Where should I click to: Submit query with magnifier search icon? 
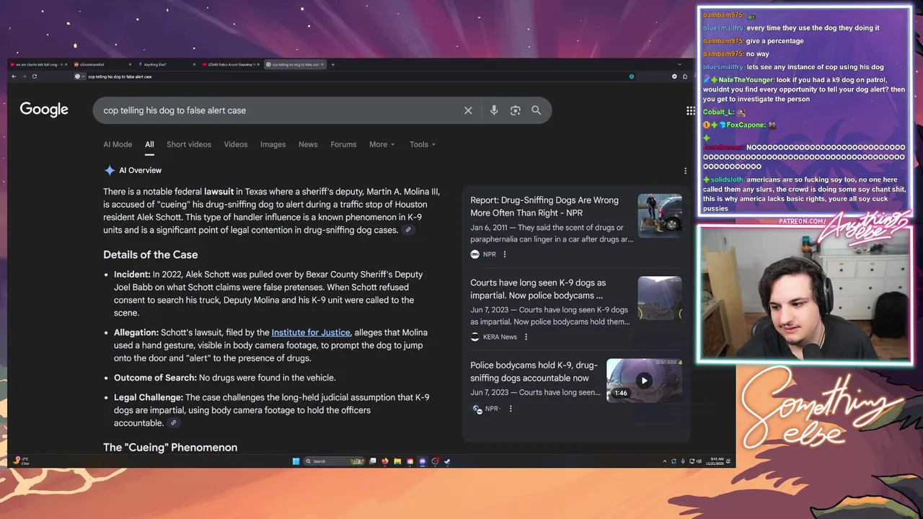coord(536,110)
